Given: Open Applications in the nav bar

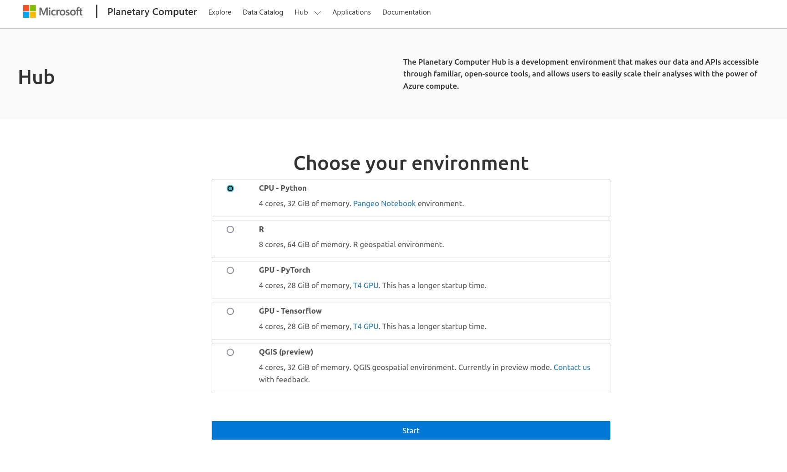Looking at the screenshot, I should pyautogui.click(x=351, y=12).
